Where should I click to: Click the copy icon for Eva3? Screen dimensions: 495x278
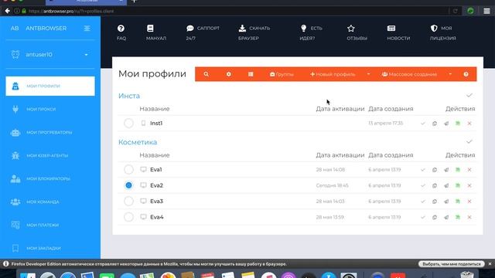tap(435, 201)
